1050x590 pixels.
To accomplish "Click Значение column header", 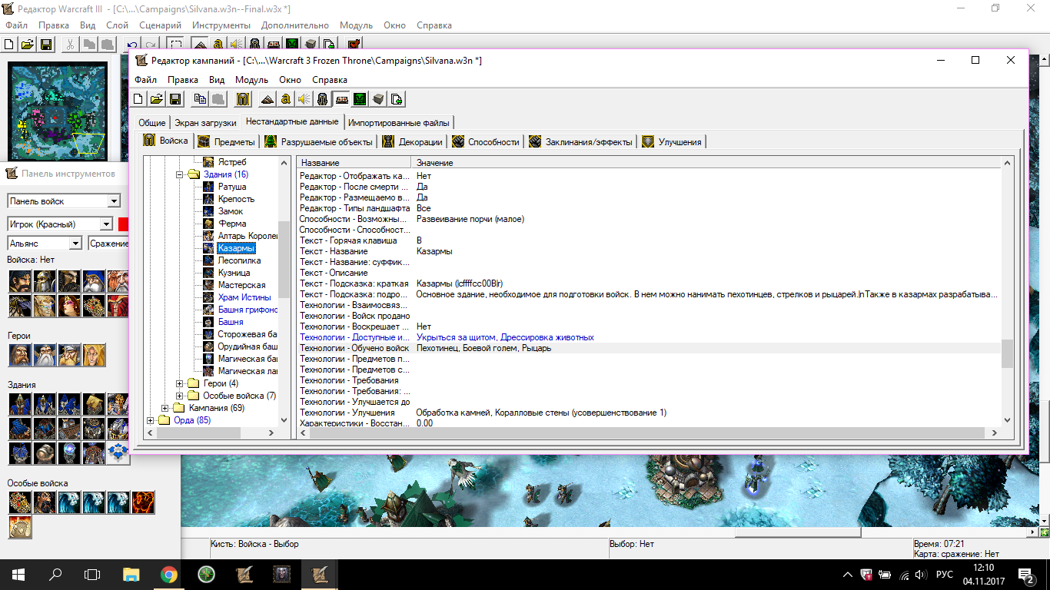I will click(x=707, y=163).
